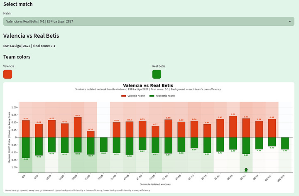
Task: Click the Valencia 0.67 bar in window 20-25
Action: [x=78, y=127]
